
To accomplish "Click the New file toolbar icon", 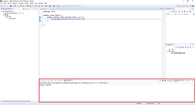I will 2,6.
